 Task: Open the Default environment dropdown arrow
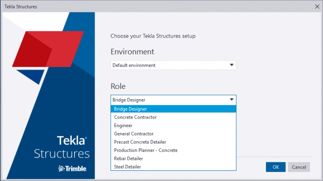pyautogui.click(x=231, y=65)
